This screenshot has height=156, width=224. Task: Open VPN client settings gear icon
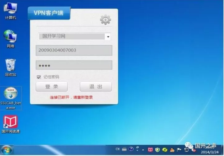pos(105,20)
